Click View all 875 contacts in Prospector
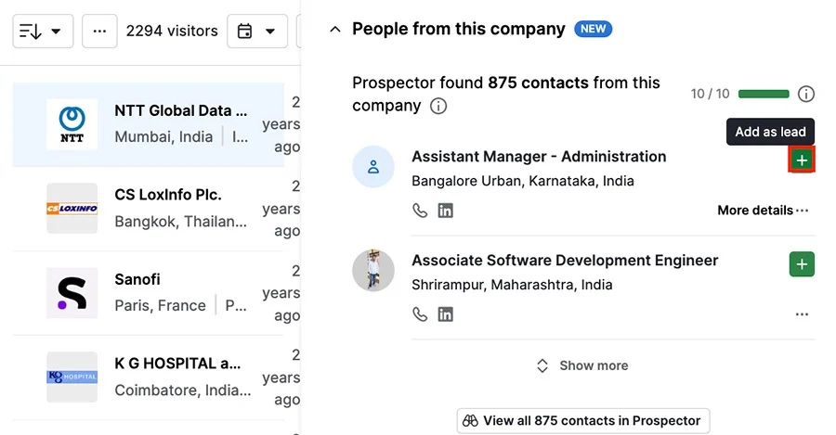Screen dimensions: 836x435 (x=582, y=421)
